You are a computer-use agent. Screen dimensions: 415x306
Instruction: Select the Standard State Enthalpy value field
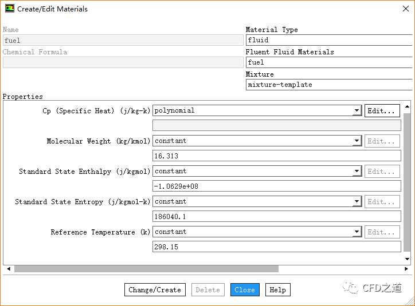click(276, 186)
